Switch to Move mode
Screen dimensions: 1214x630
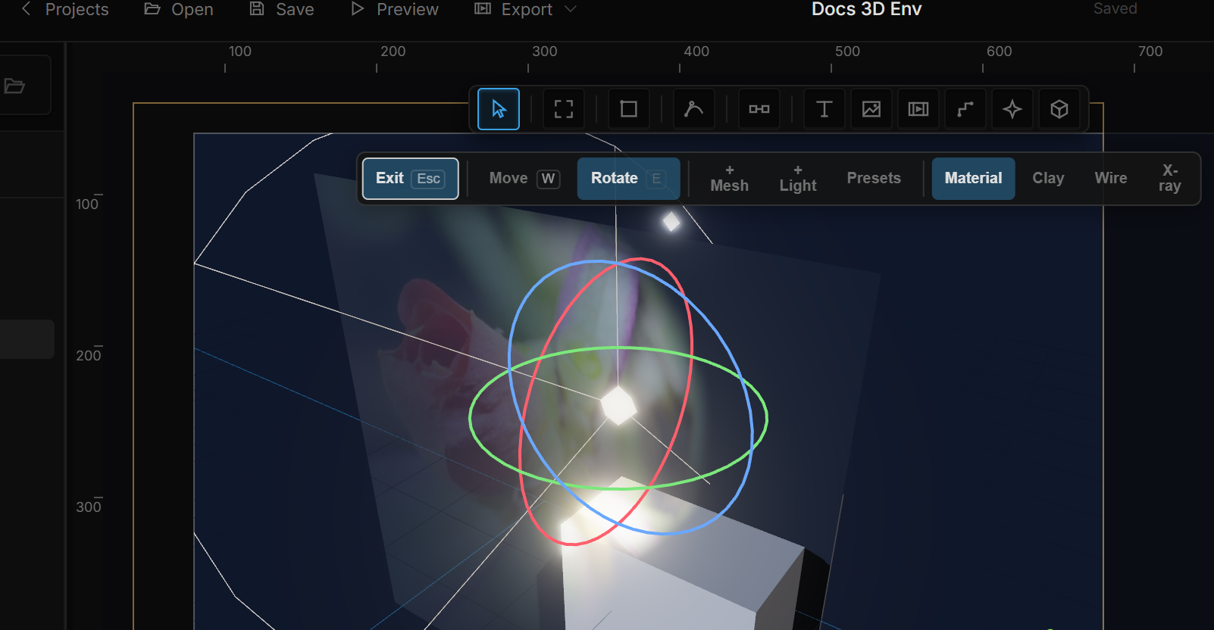[524, 179]
